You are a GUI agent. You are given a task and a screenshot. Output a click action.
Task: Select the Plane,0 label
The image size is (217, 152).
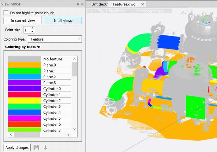click(50, 65)
